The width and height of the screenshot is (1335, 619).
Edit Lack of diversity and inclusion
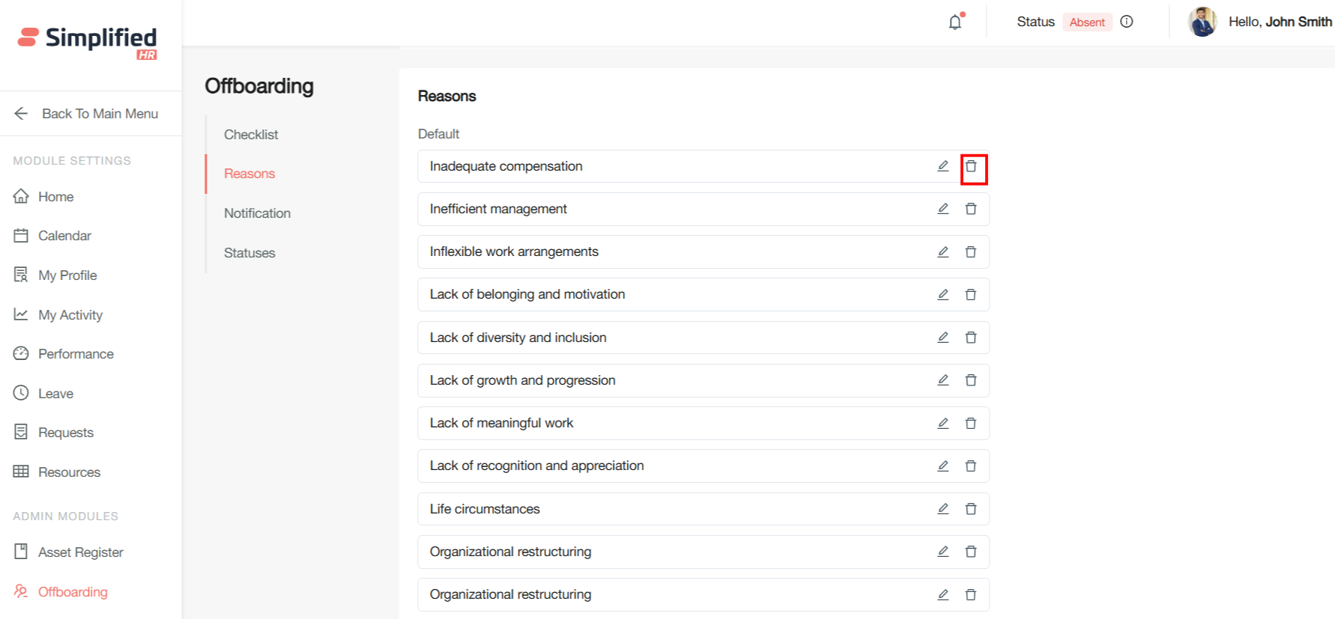tap(943, 338)
